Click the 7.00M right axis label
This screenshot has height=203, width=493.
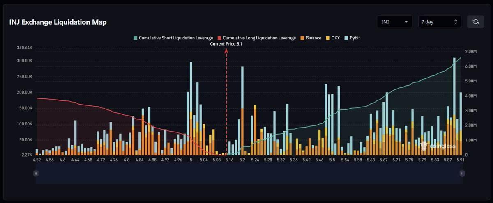tap(471, 52)
